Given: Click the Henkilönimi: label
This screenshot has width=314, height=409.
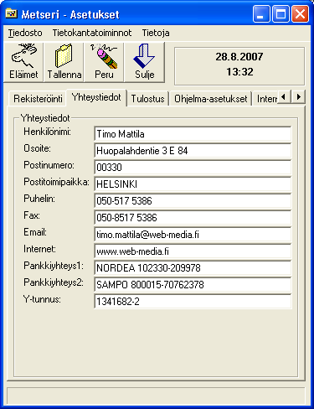Looking at the screenshot, I should 47,132.
